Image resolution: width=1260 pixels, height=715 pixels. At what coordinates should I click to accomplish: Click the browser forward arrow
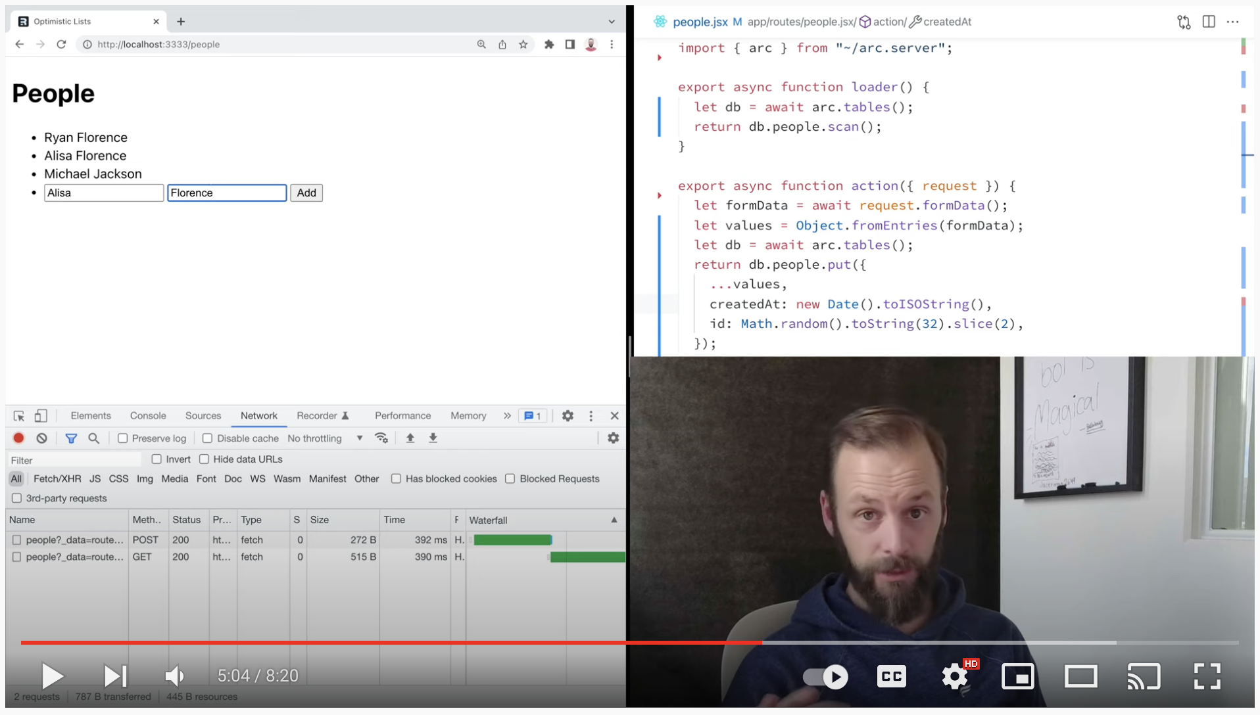point(41,44)
